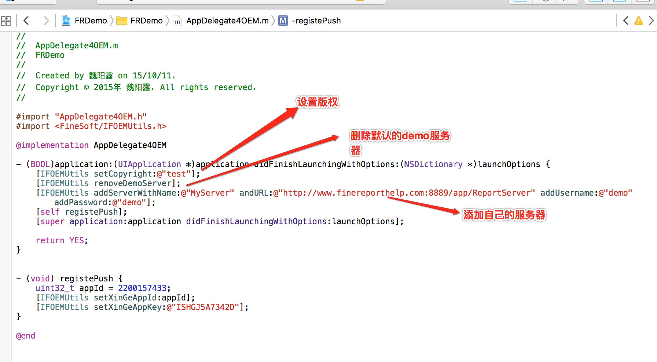The height and width of the screenshot is (362, 657).
Task: Go back to the previous file
Action: [26, 21]
